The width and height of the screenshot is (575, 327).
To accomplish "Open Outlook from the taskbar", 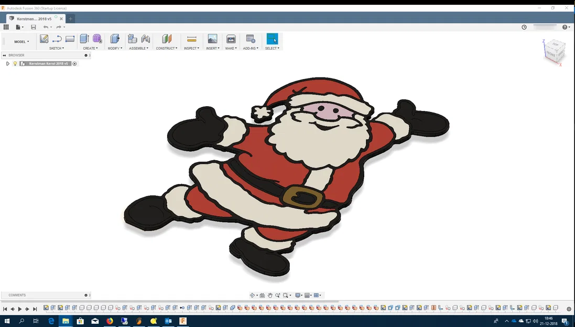I will click(168, 321).
